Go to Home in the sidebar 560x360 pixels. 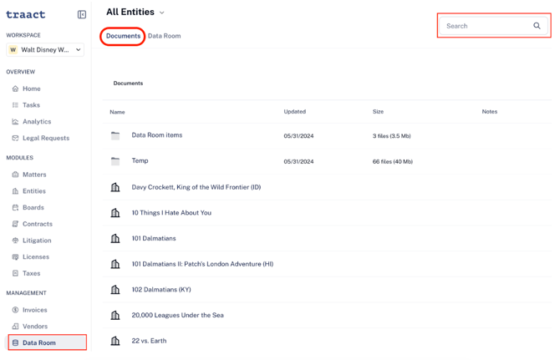click(32, 89)
